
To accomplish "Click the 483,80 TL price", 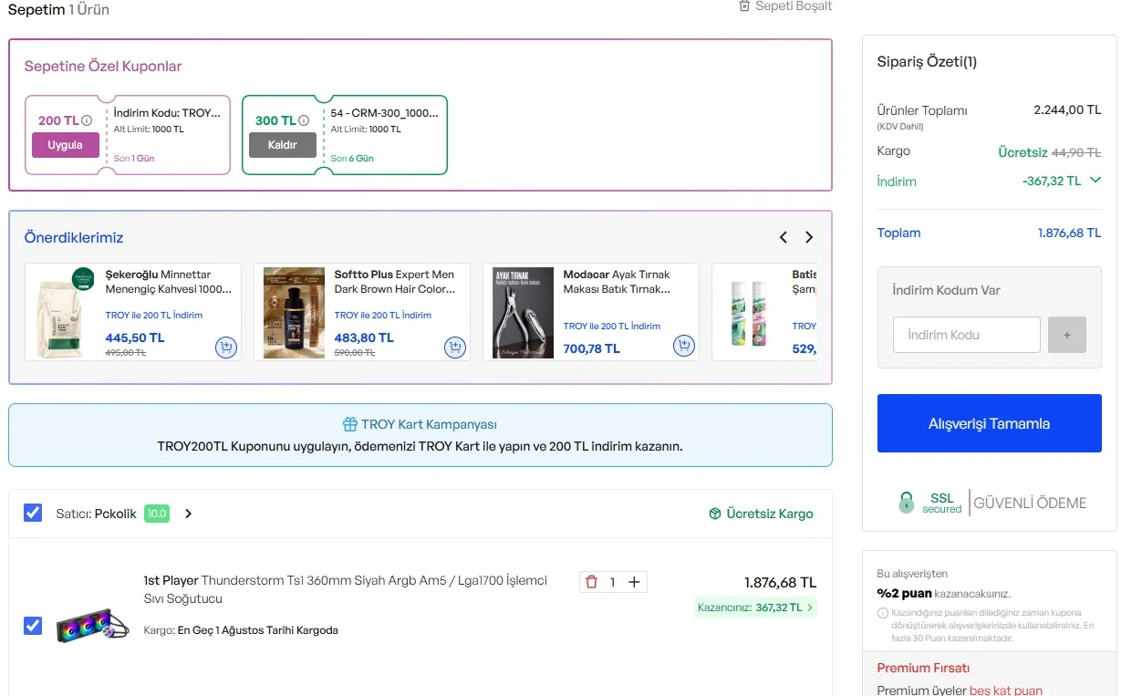I will [x=364, y=338].
